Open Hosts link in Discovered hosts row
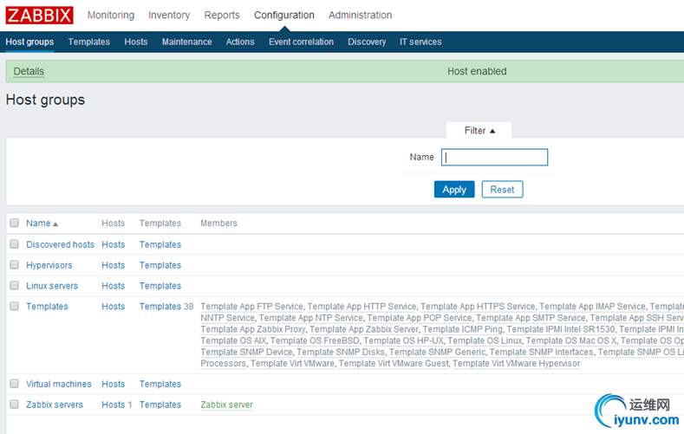 [x=114, y=244]
